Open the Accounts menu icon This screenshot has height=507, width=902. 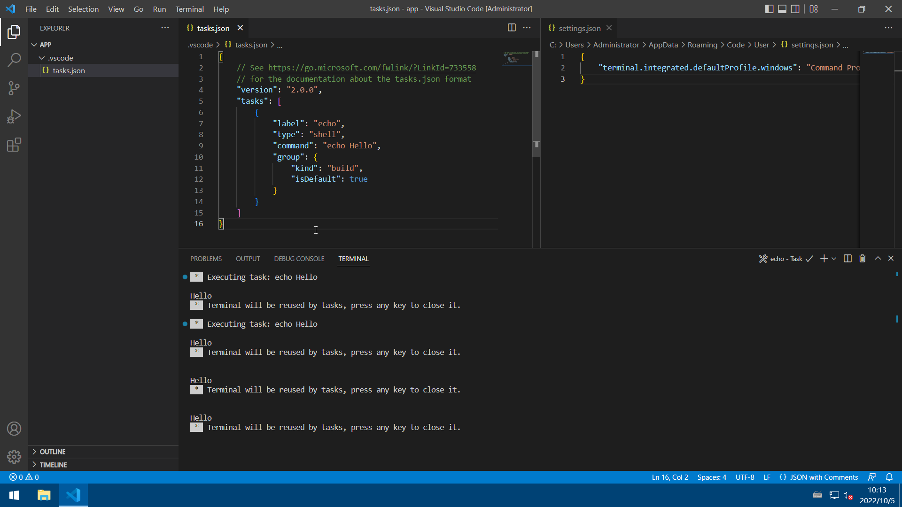14,429
